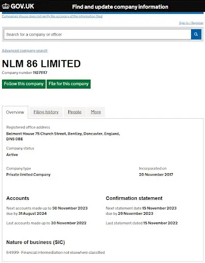Click accounts due date 31 August 2024
205x263 pixels.
pyautogui.click(x=32, y=214)
